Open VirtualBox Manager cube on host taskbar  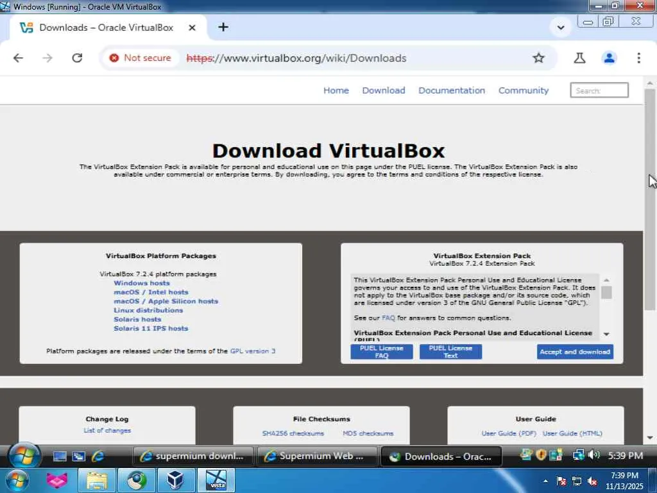[176, 480]
